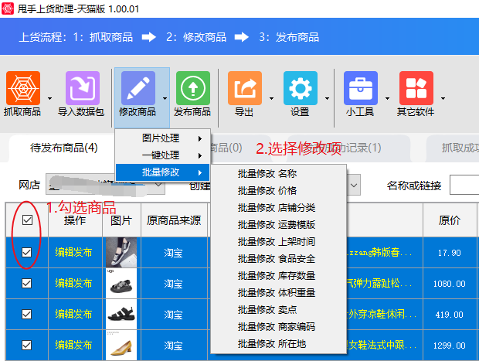Click 编辑发布 in the 419.00 row
Image resolution: width=479 pixels, height=361 pixels.
(73, 314)
